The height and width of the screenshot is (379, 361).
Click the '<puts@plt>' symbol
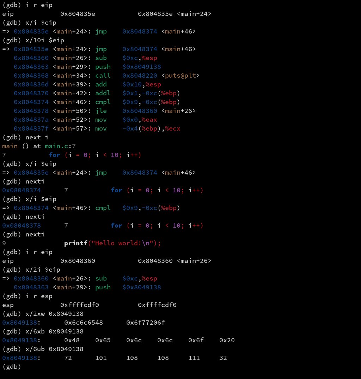[180, 76]
